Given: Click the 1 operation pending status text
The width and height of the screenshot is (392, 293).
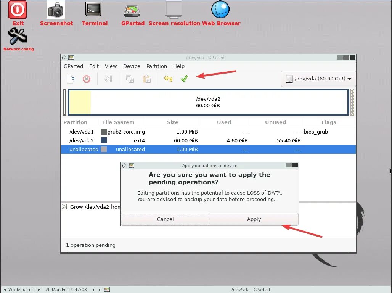Looking at the screenshot, I should pos(91,245).
